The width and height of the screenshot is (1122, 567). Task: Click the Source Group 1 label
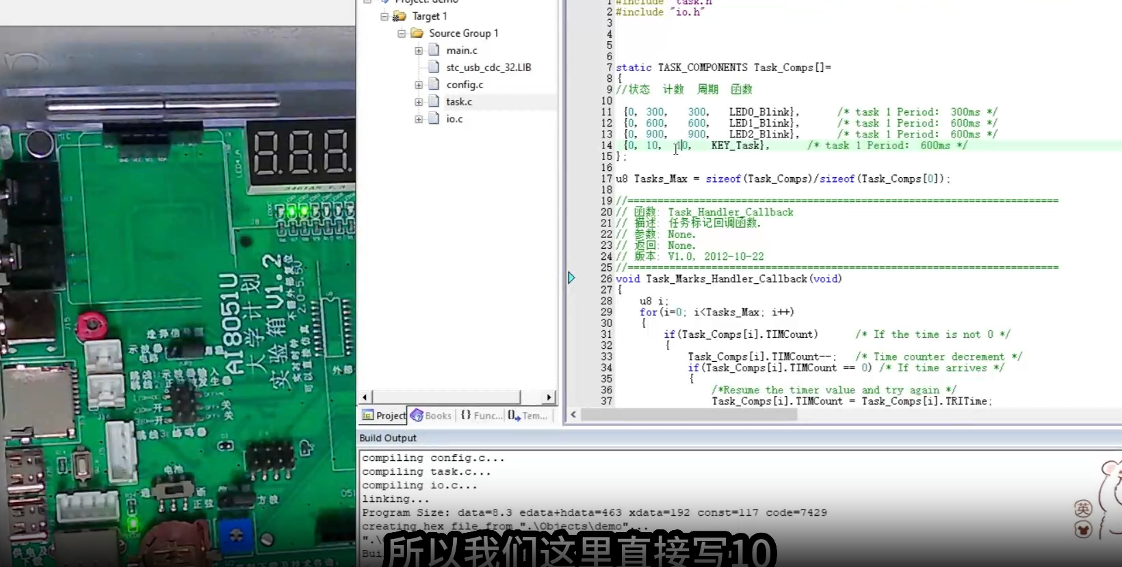[464, 34]
